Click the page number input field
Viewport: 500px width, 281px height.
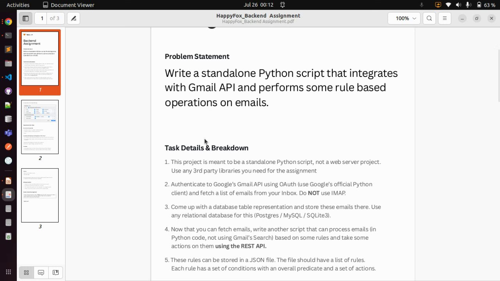point(41,18)
